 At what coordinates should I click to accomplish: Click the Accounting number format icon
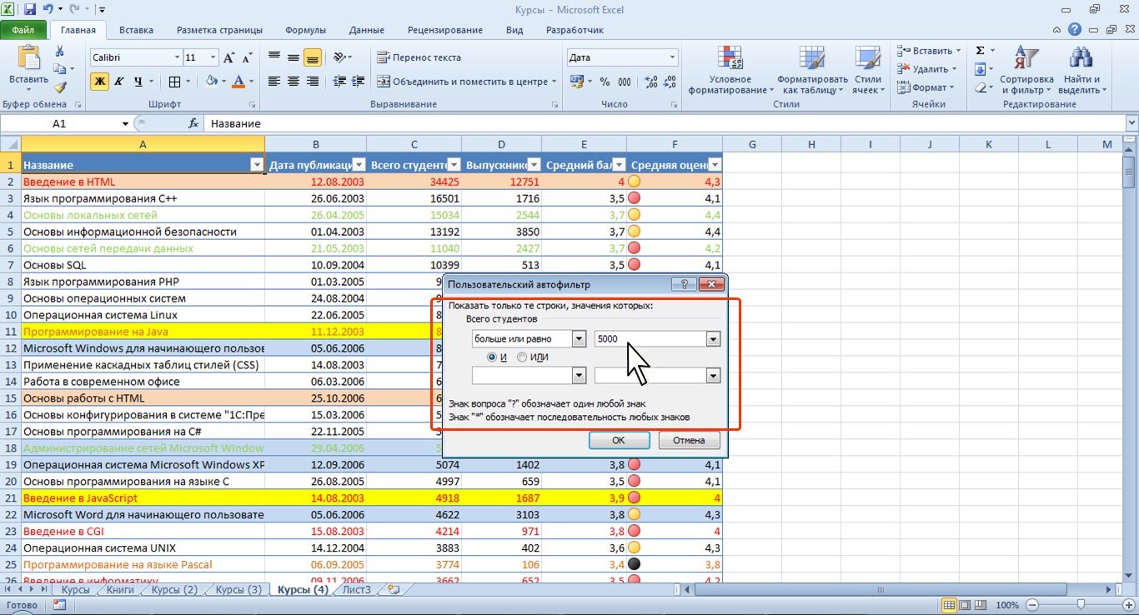tap(576, 82)
